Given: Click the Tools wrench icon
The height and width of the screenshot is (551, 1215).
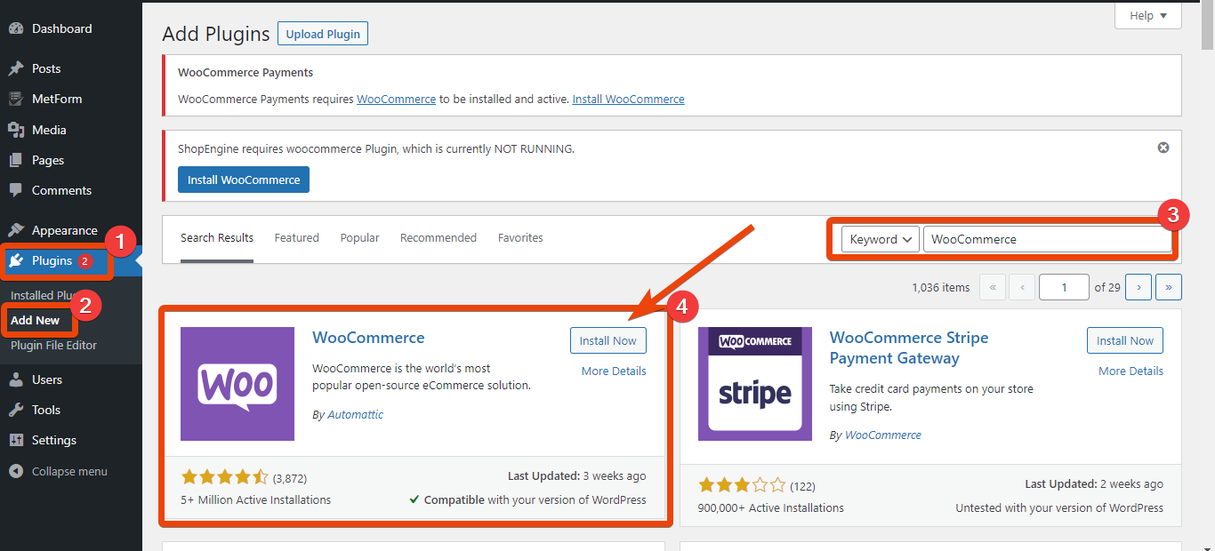Looking at the screenshot, I should click(16, 410).
